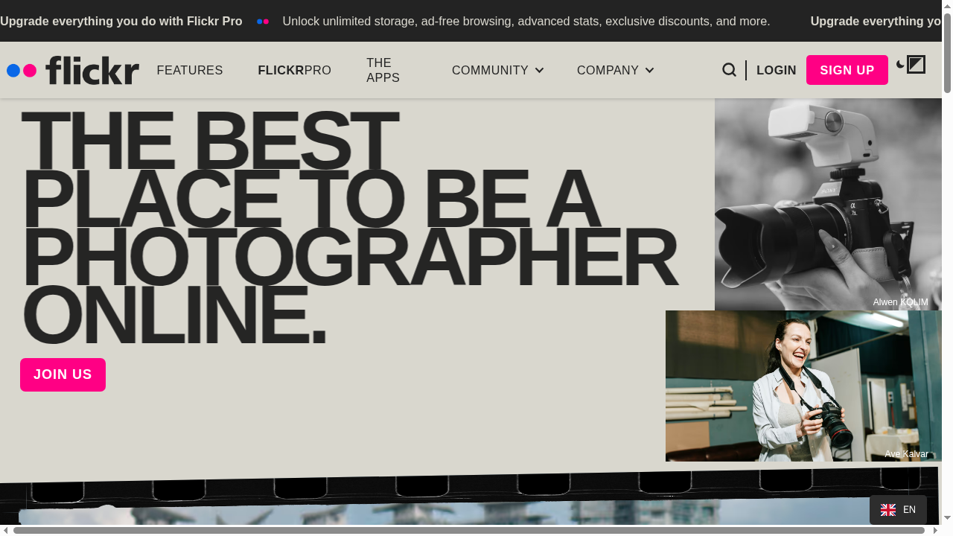The image size is (953, 536).
Task: Click the SIGN UP button
Action: click(847, 70)
